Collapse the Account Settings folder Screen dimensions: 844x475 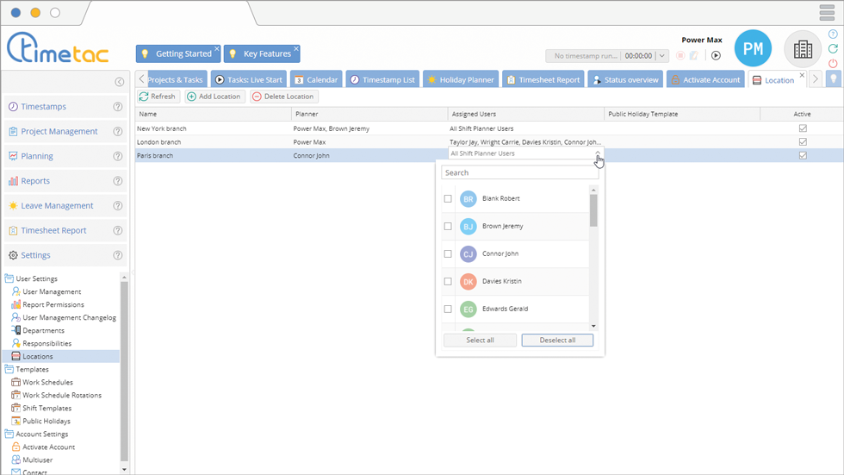pyautogui.click(x=9, y=434)
